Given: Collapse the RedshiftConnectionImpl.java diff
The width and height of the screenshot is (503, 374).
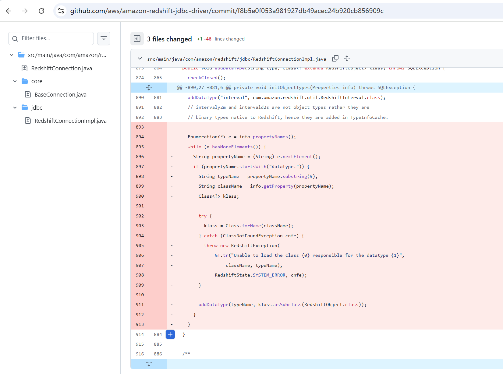Looking at the screenshot, I should pos(140,58).
